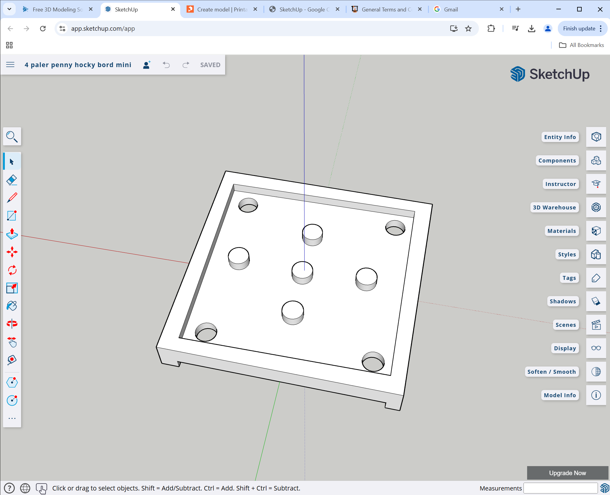Click the globe language icon in status bar
The width and height of the screenshot is (610, 495).
(25, 488)
